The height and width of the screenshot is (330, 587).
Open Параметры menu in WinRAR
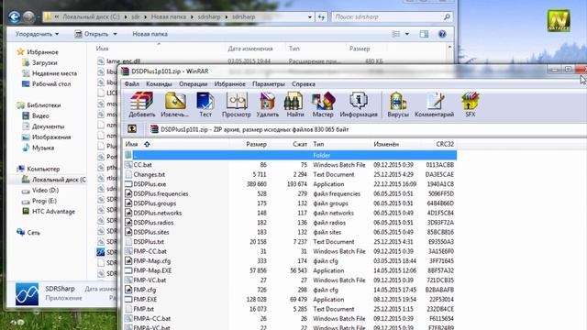tap(269, 84)
